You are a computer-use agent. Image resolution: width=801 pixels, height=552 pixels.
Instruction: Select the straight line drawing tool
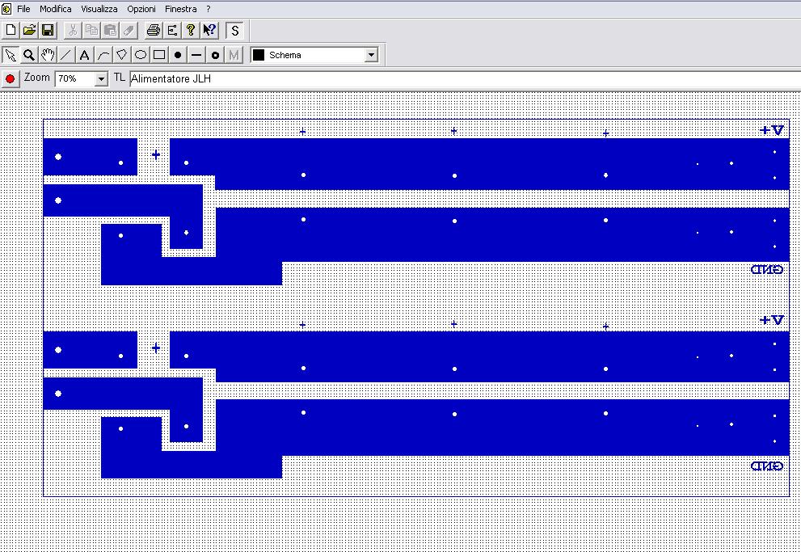click(x=66, y=55)
